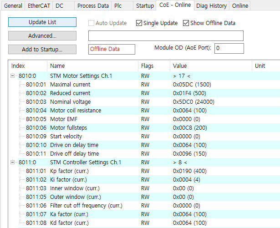The width and height of the screenshot is (280, 228).
Task: Open the Advanced... dialog
Action: click(x=42, y=35)
